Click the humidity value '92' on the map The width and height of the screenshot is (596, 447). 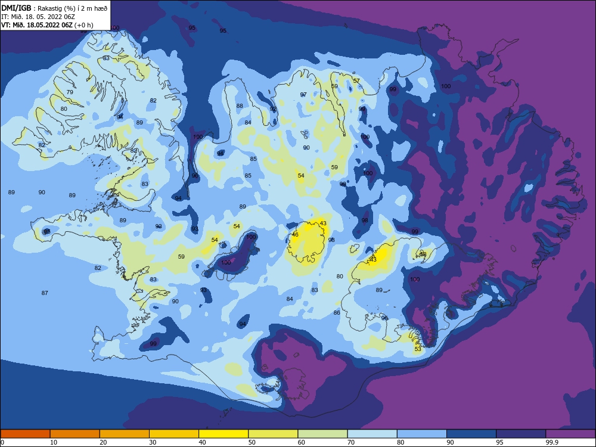(x=274, y=108)
